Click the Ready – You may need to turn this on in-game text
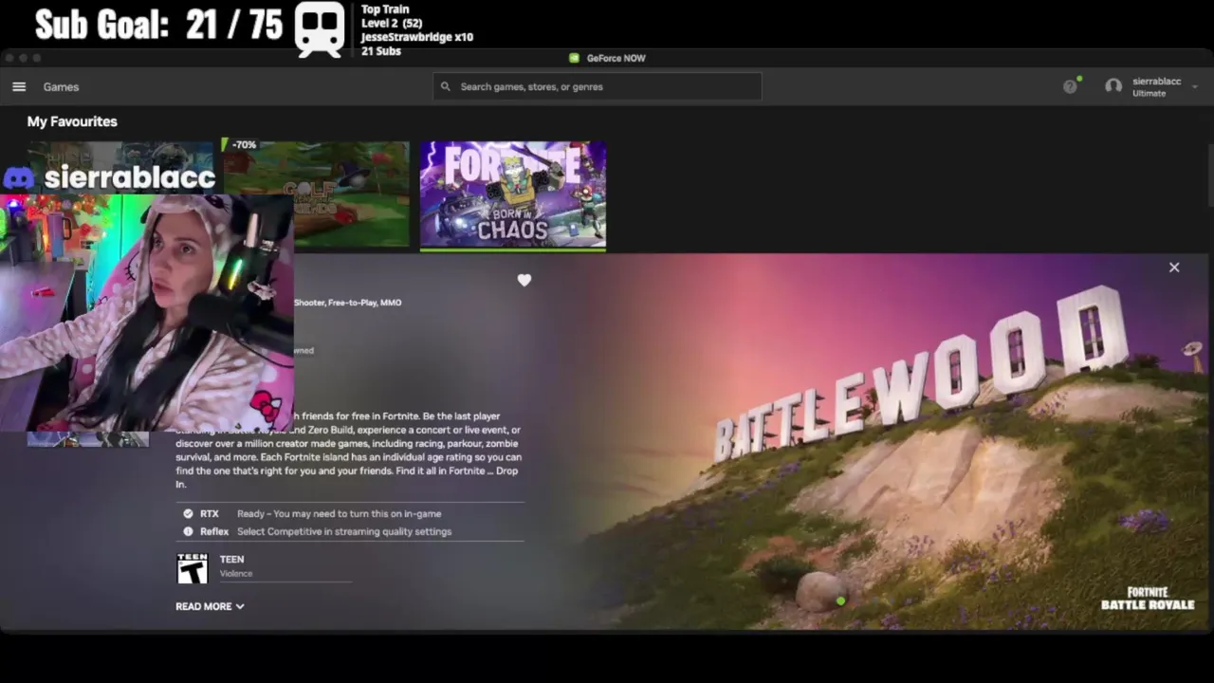 point(339,513)
